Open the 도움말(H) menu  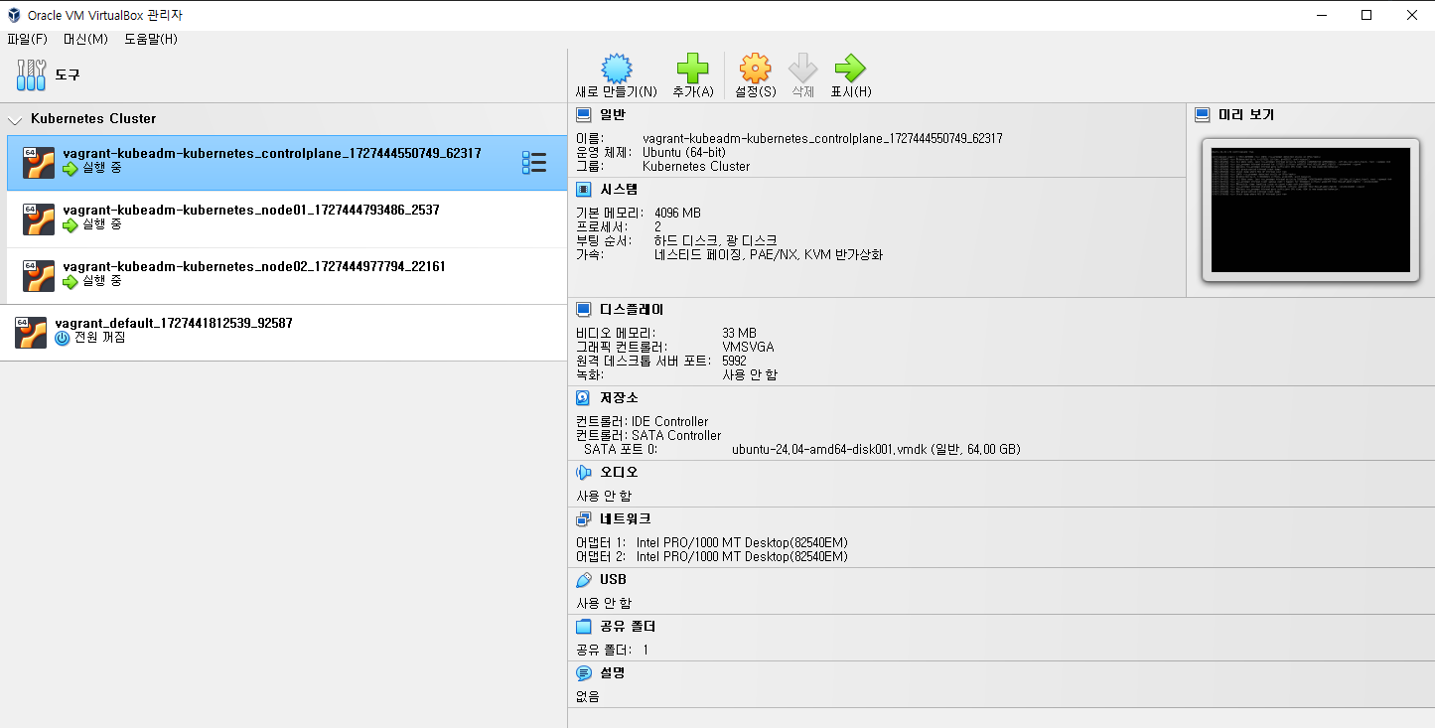[151, 39]
